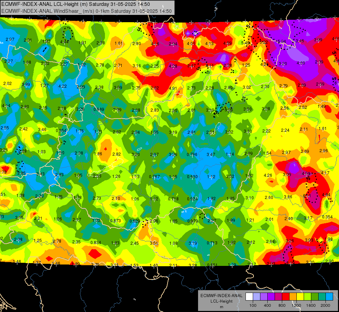Click the legend scale value 1600
The width and height of the screenshot is (339, 312).
[x=311, y=305]
